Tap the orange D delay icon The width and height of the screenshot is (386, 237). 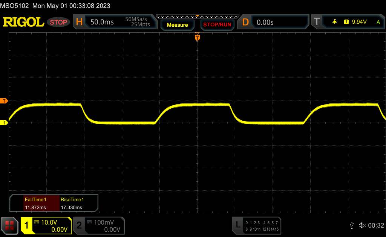(245, 22)
